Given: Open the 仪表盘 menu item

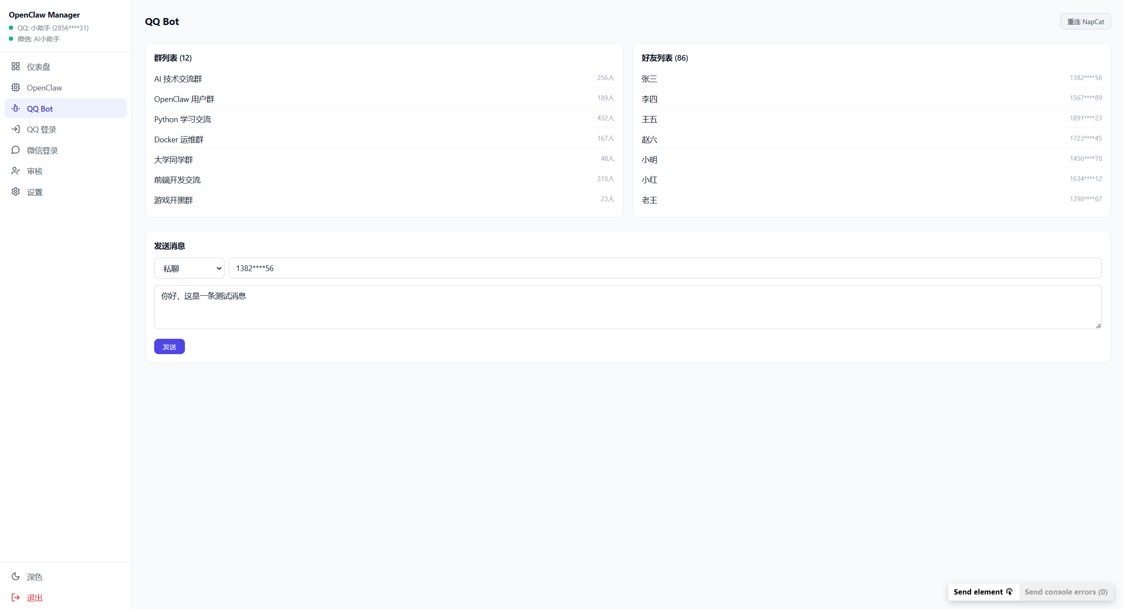Looking at the screenshot, I should [65, 67].
